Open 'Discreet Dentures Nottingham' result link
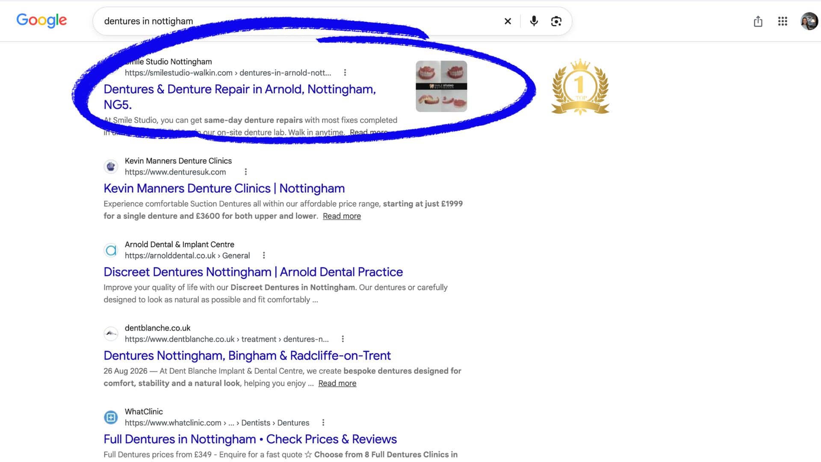 253,272
